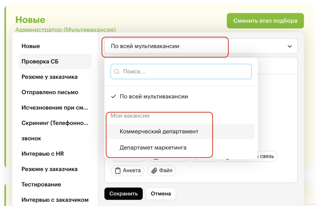Select Новые stage in the left list
The width and height of the screenshot is (317, 206).
[x=31, y=46]
